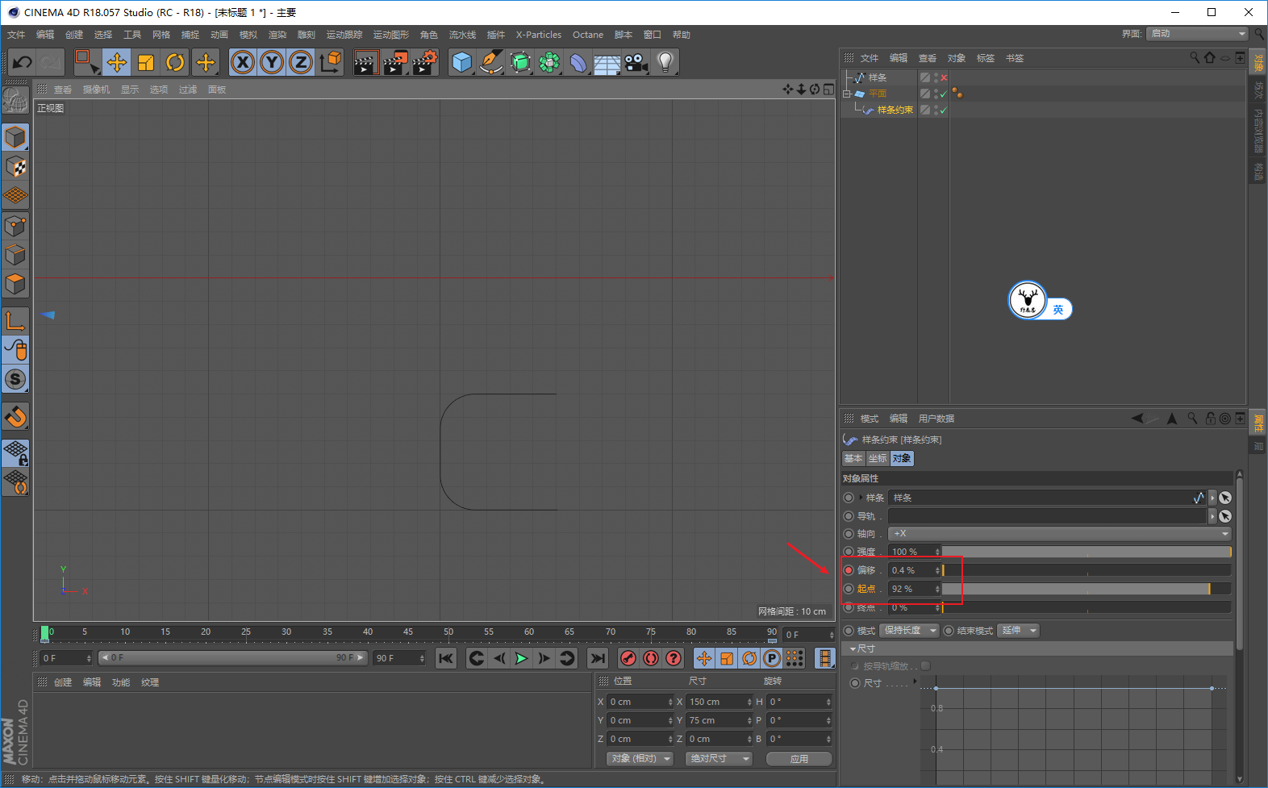Open render settings gear icon
Viewport: 1268px width, 788px height.
tap(425, 62)
